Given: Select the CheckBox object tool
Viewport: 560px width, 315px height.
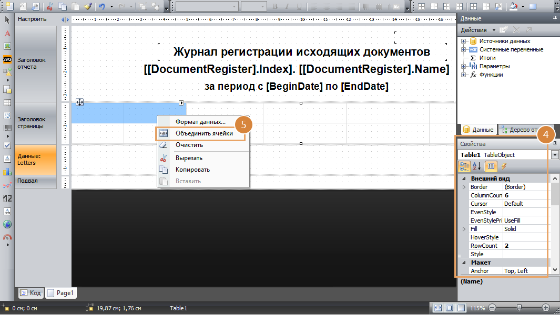Looking at the screenshot, I should point(7,145).
